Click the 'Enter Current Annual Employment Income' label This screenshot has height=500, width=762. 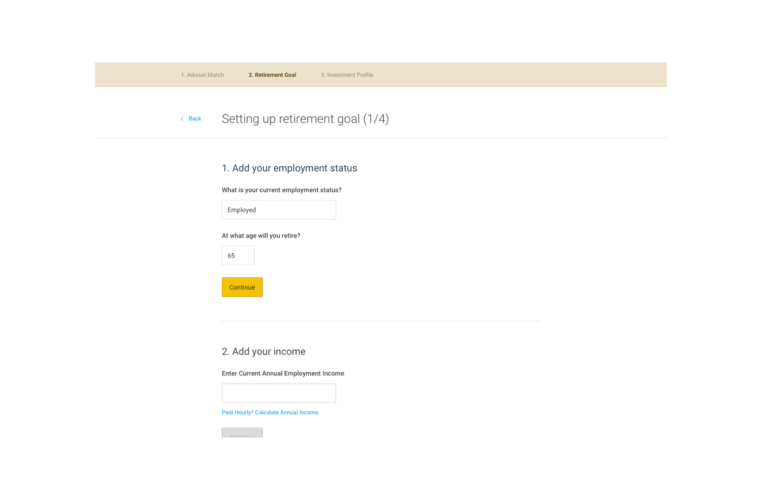coord(282,373)
